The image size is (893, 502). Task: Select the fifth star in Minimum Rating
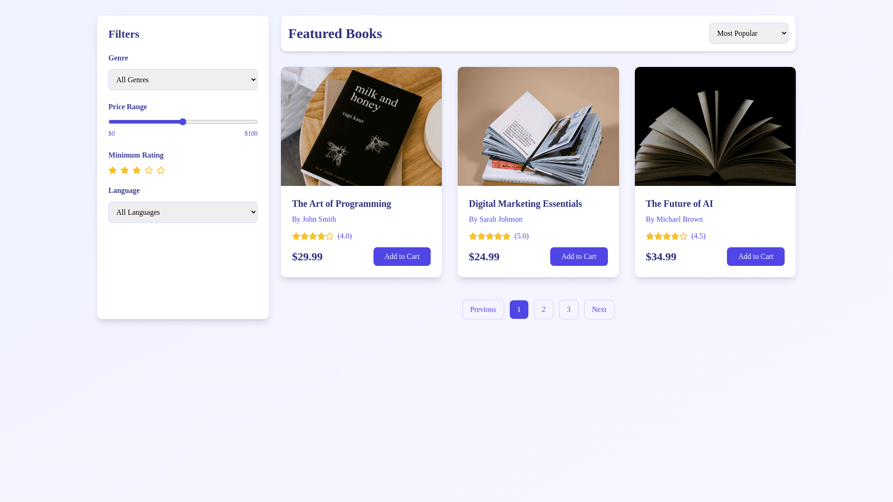(x=161, y=170)
